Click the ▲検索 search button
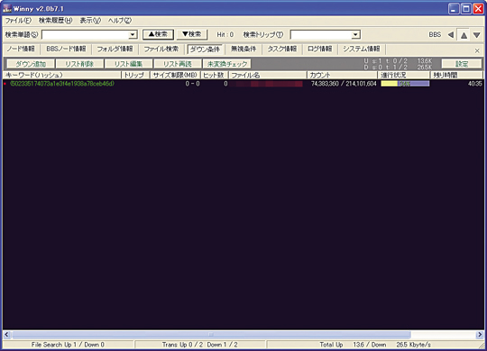Image resolution: width=487 pixels, height=351 pixels. click(x=158, y=34)
